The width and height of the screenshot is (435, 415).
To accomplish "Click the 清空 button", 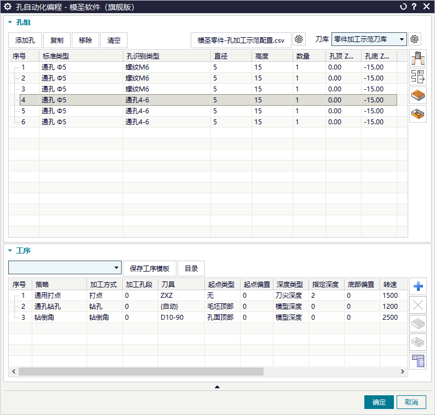I will [x=114, y=40].
